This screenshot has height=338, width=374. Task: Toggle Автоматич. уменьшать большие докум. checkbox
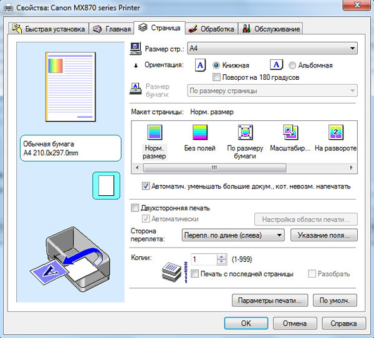(146, 186)
